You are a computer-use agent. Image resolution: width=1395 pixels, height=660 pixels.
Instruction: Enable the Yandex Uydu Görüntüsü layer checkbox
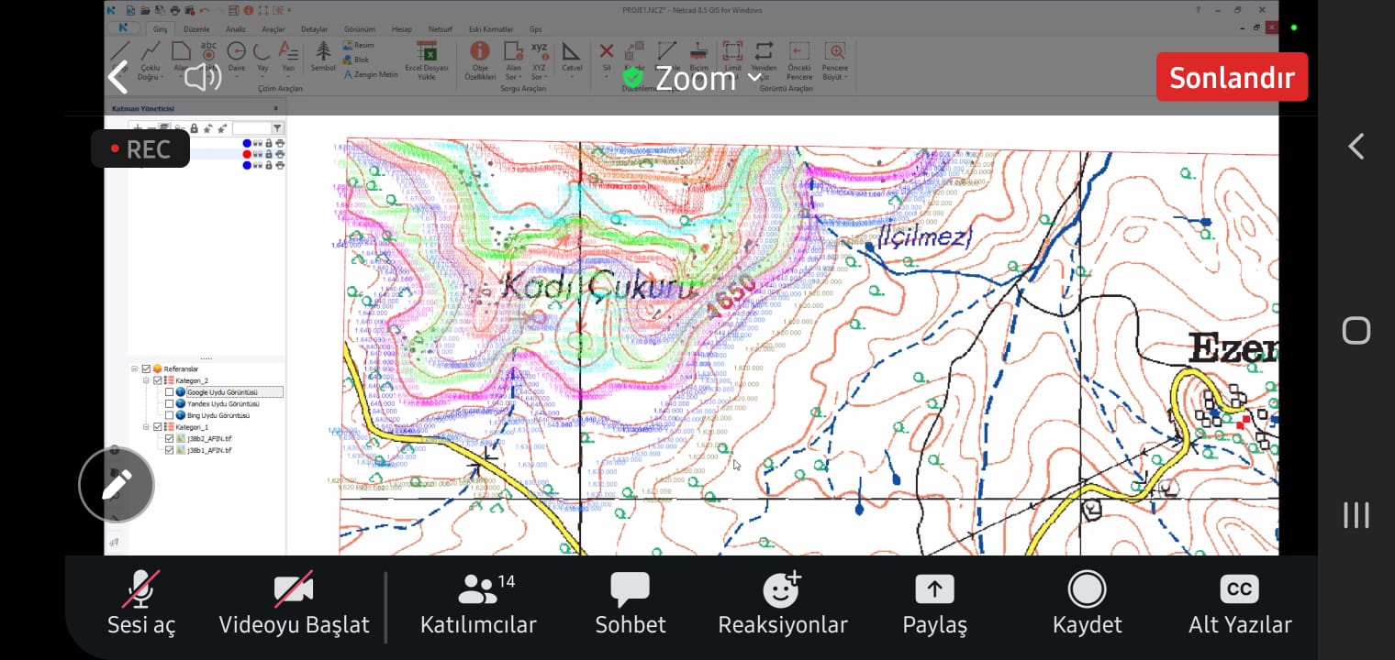tap(169, 404)
